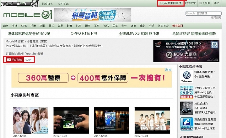Open the 機車 category menu
Screen dimensions: 226x138
[x=88, y=26]
